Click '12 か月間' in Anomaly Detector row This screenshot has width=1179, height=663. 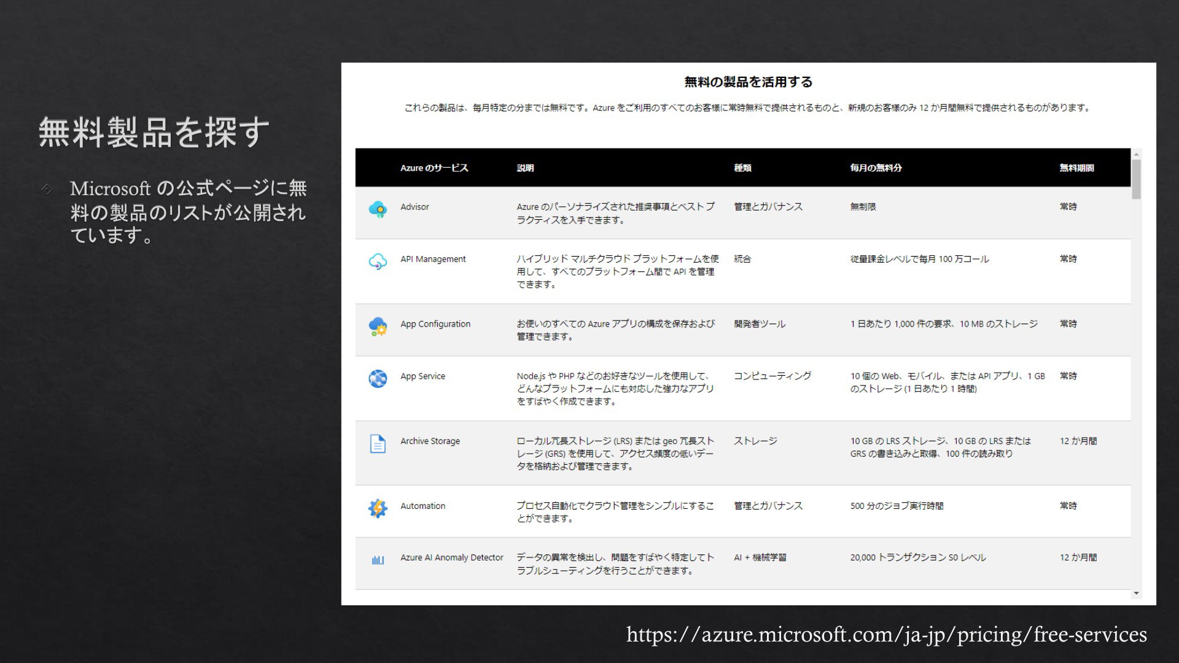(1078, 557)
